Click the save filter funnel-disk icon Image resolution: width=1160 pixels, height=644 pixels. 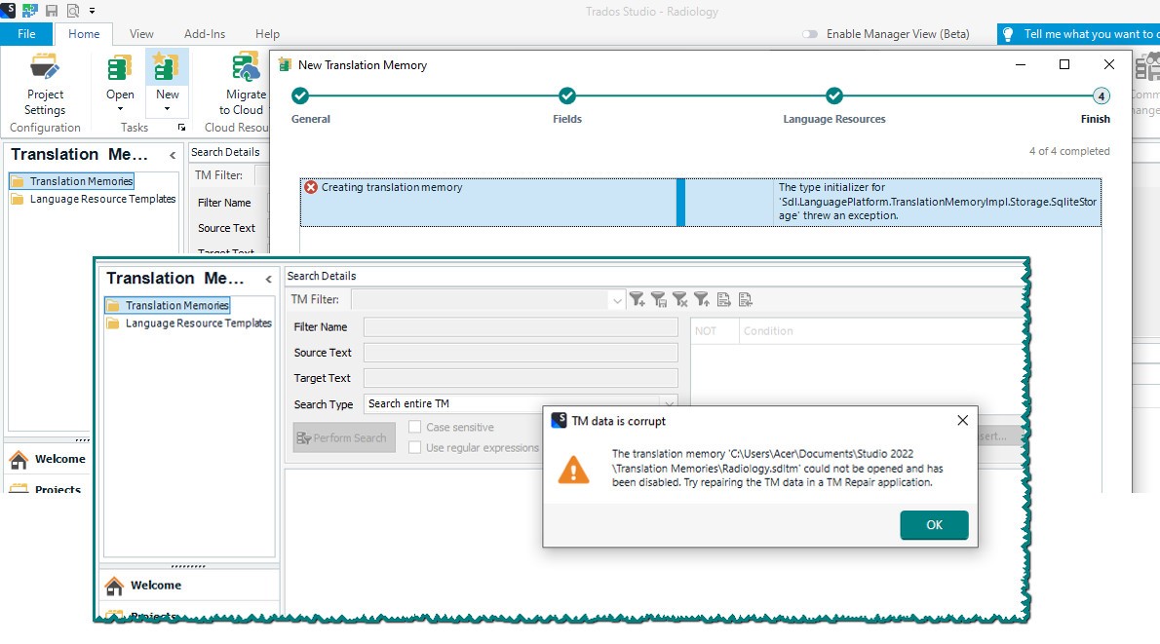point(658,299)
